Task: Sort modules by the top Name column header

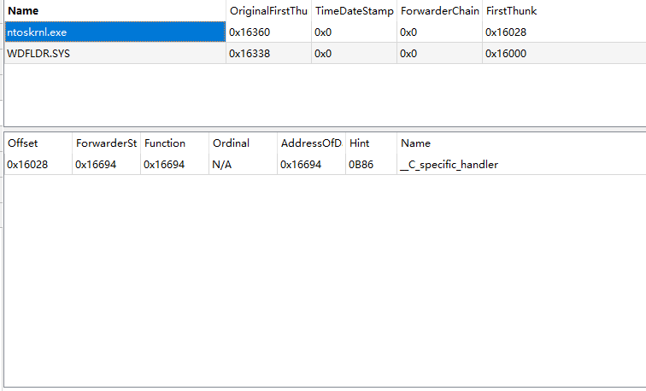Action: point(115,11)
